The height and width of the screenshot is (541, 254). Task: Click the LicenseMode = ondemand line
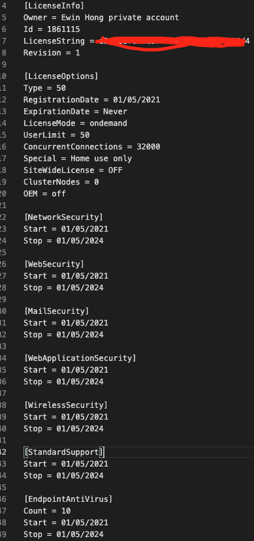[x=75, y=123]
